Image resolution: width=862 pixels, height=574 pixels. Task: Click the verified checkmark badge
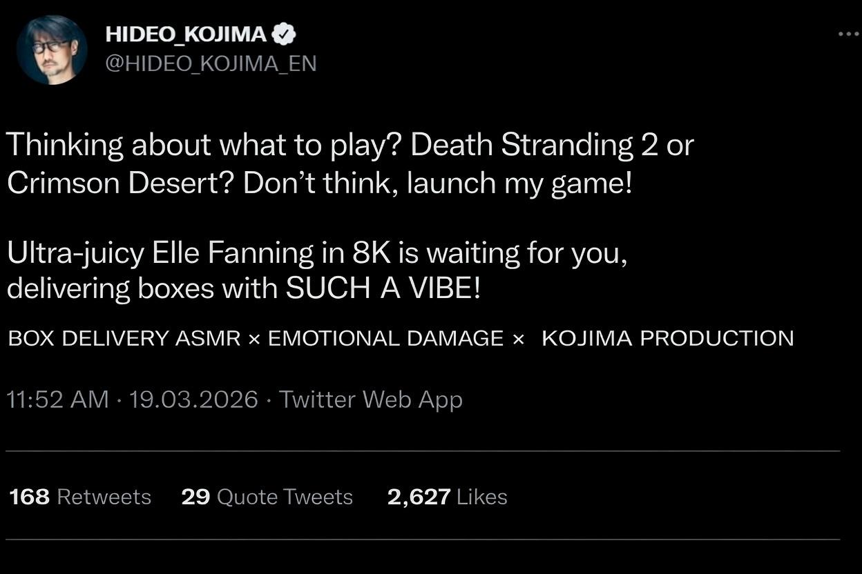pyautogui.click(x=285, y=34)
